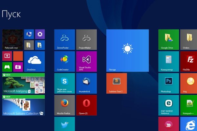Screen dimensions: 197x131
Task: Start Mozilla Firefox
Action: [64, 105]
